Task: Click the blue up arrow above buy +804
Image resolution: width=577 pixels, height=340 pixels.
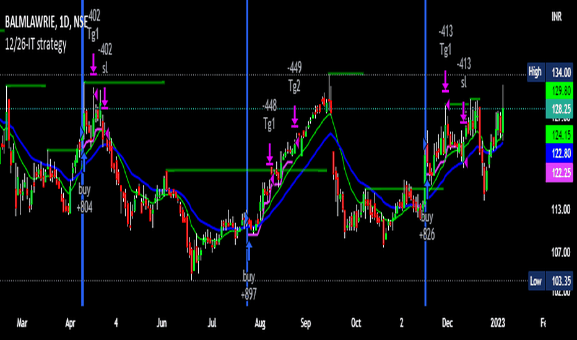Action: pos(84,163)
